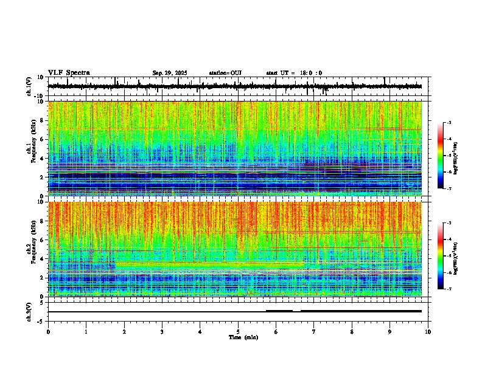
Task: Click time axis tick label "3"
Action: tap(162, 332)
